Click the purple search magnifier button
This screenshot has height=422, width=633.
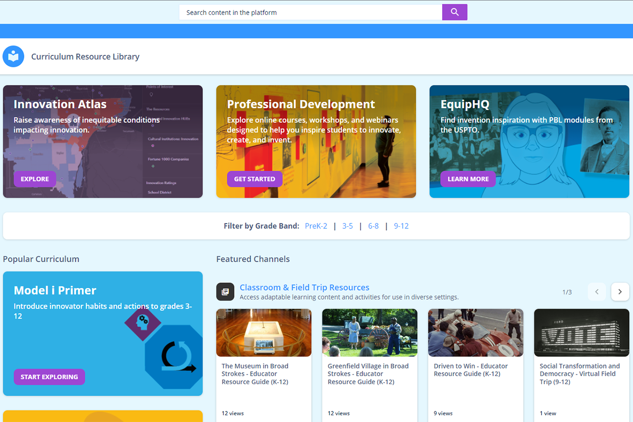click(455, 12)
